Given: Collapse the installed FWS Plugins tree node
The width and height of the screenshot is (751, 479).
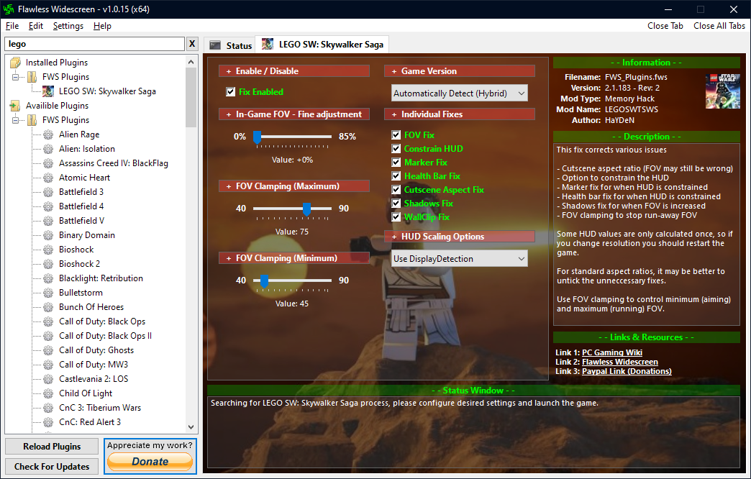Looking at the screenshot, I should click(15, 77).
